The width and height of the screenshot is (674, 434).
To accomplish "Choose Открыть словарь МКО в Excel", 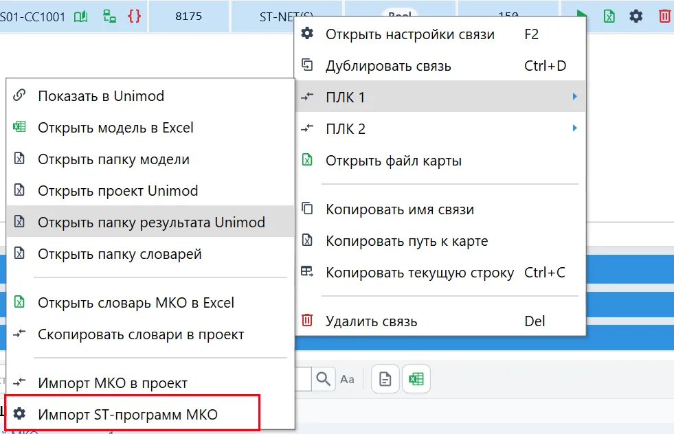I will (x=150, y=303).
